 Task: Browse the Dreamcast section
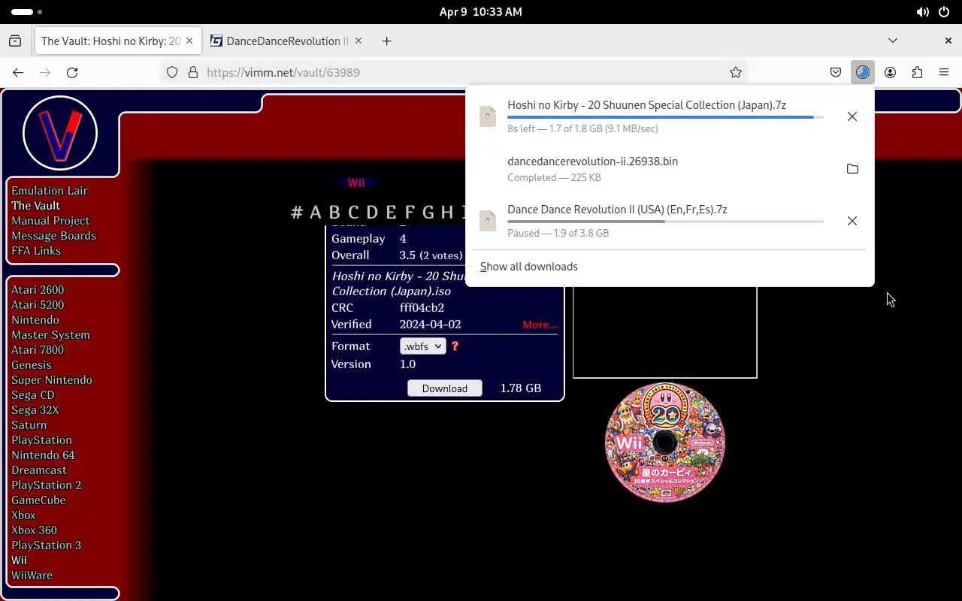39,470
